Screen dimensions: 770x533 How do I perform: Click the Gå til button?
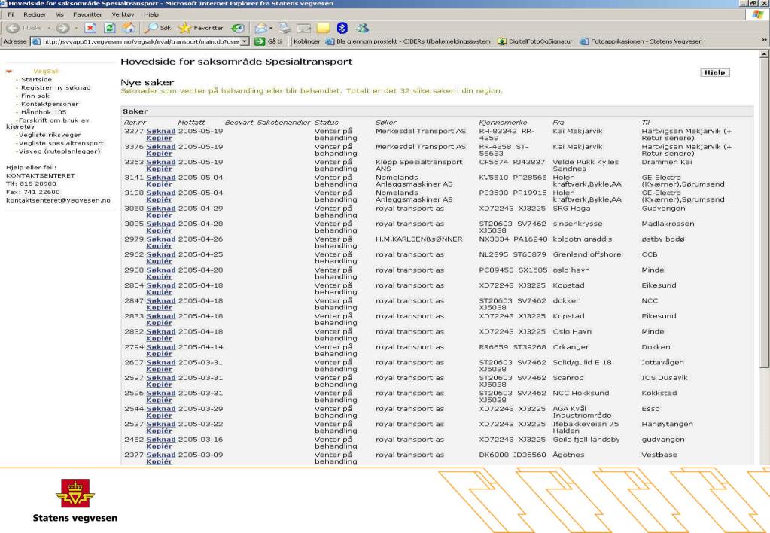coord(269,41)
